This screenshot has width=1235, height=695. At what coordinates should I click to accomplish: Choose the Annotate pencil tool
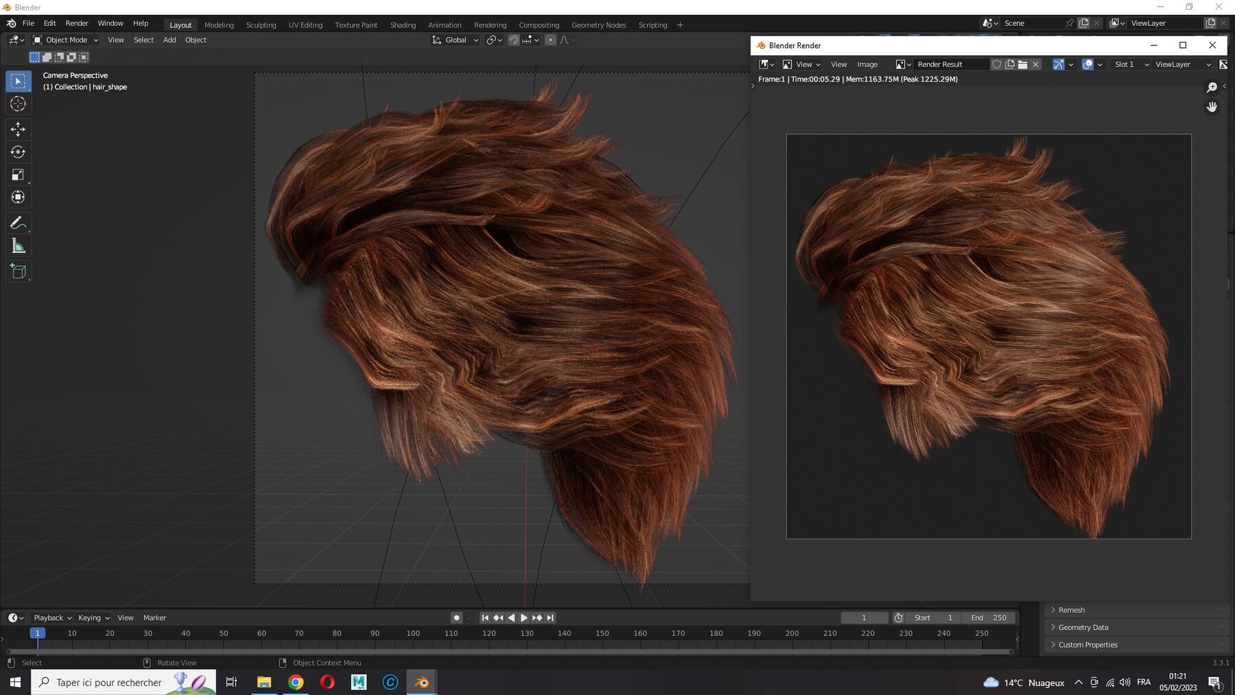[x=19, y=223]
